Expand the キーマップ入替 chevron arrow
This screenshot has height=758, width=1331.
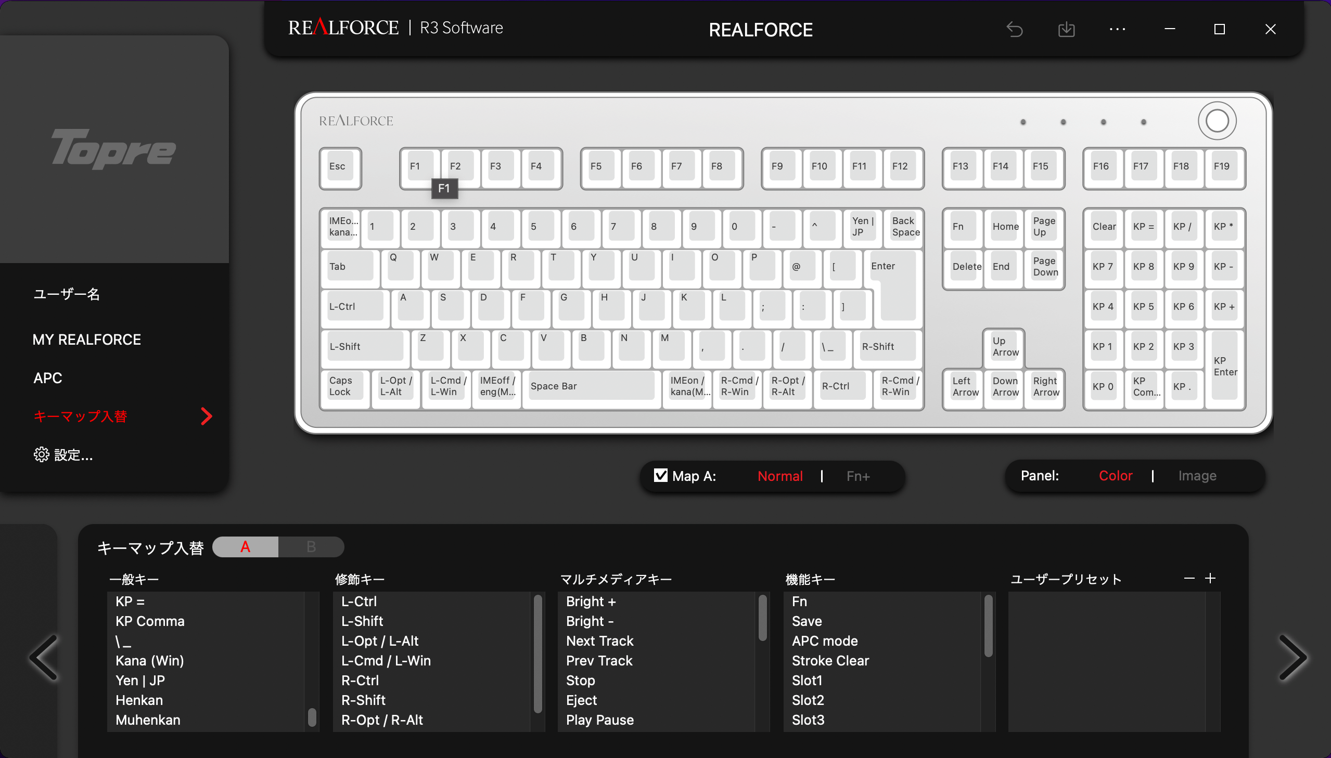[206, 416]
